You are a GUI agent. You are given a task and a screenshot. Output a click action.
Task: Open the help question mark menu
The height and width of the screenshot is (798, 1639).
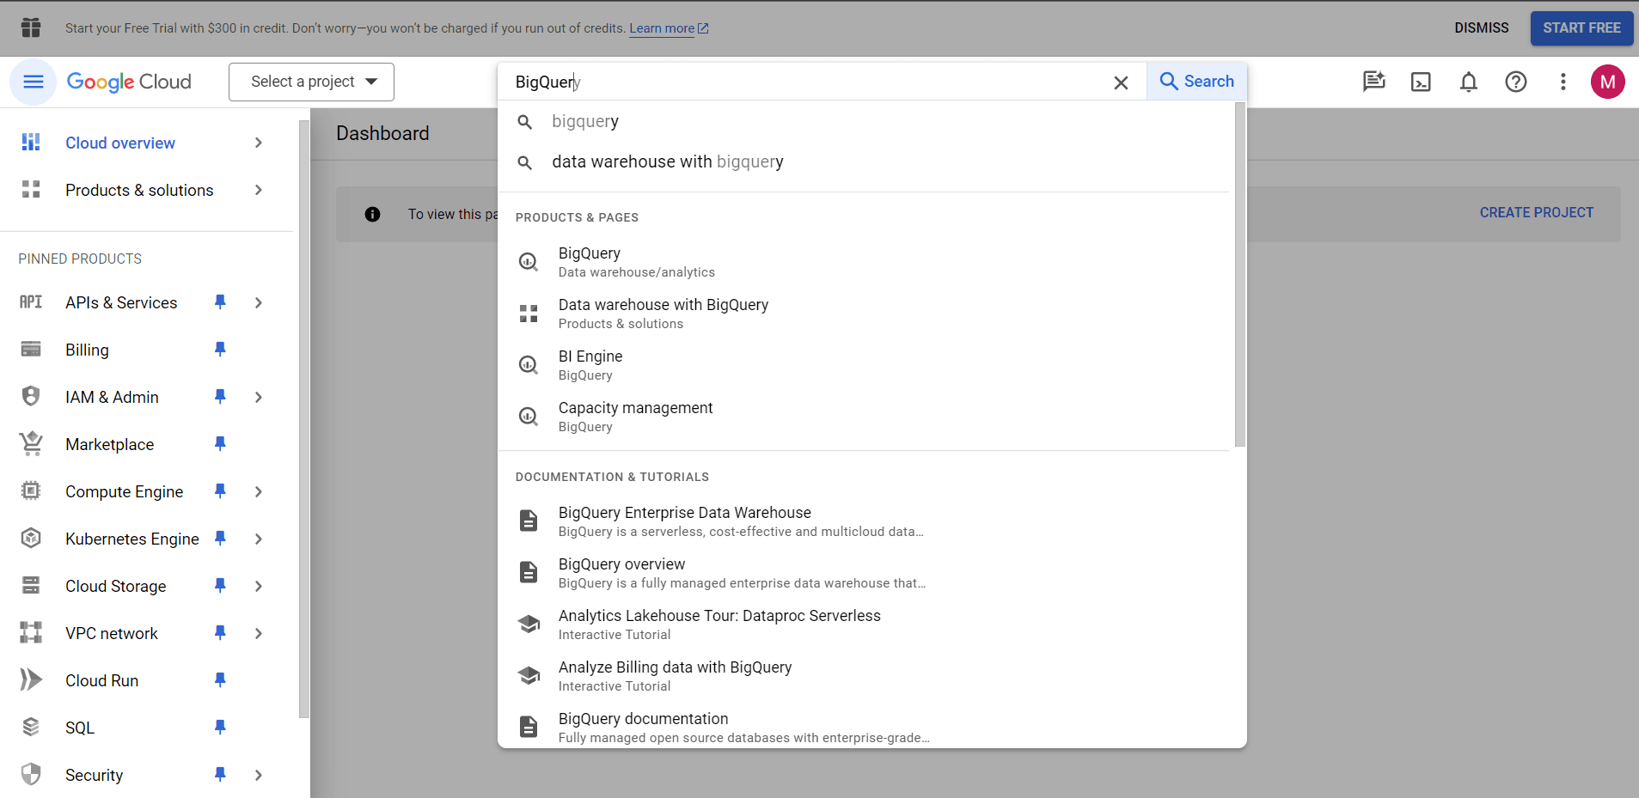pyautogui.click(x=1516, y=82)
